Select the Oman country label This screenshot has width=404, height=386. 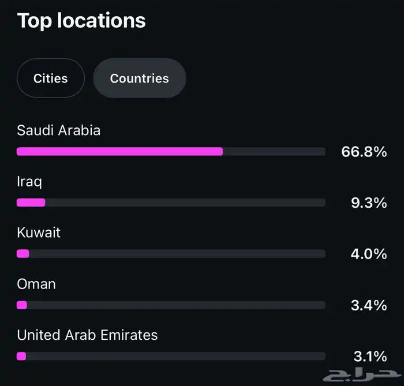pyautogui.click(x=36, y=284)
